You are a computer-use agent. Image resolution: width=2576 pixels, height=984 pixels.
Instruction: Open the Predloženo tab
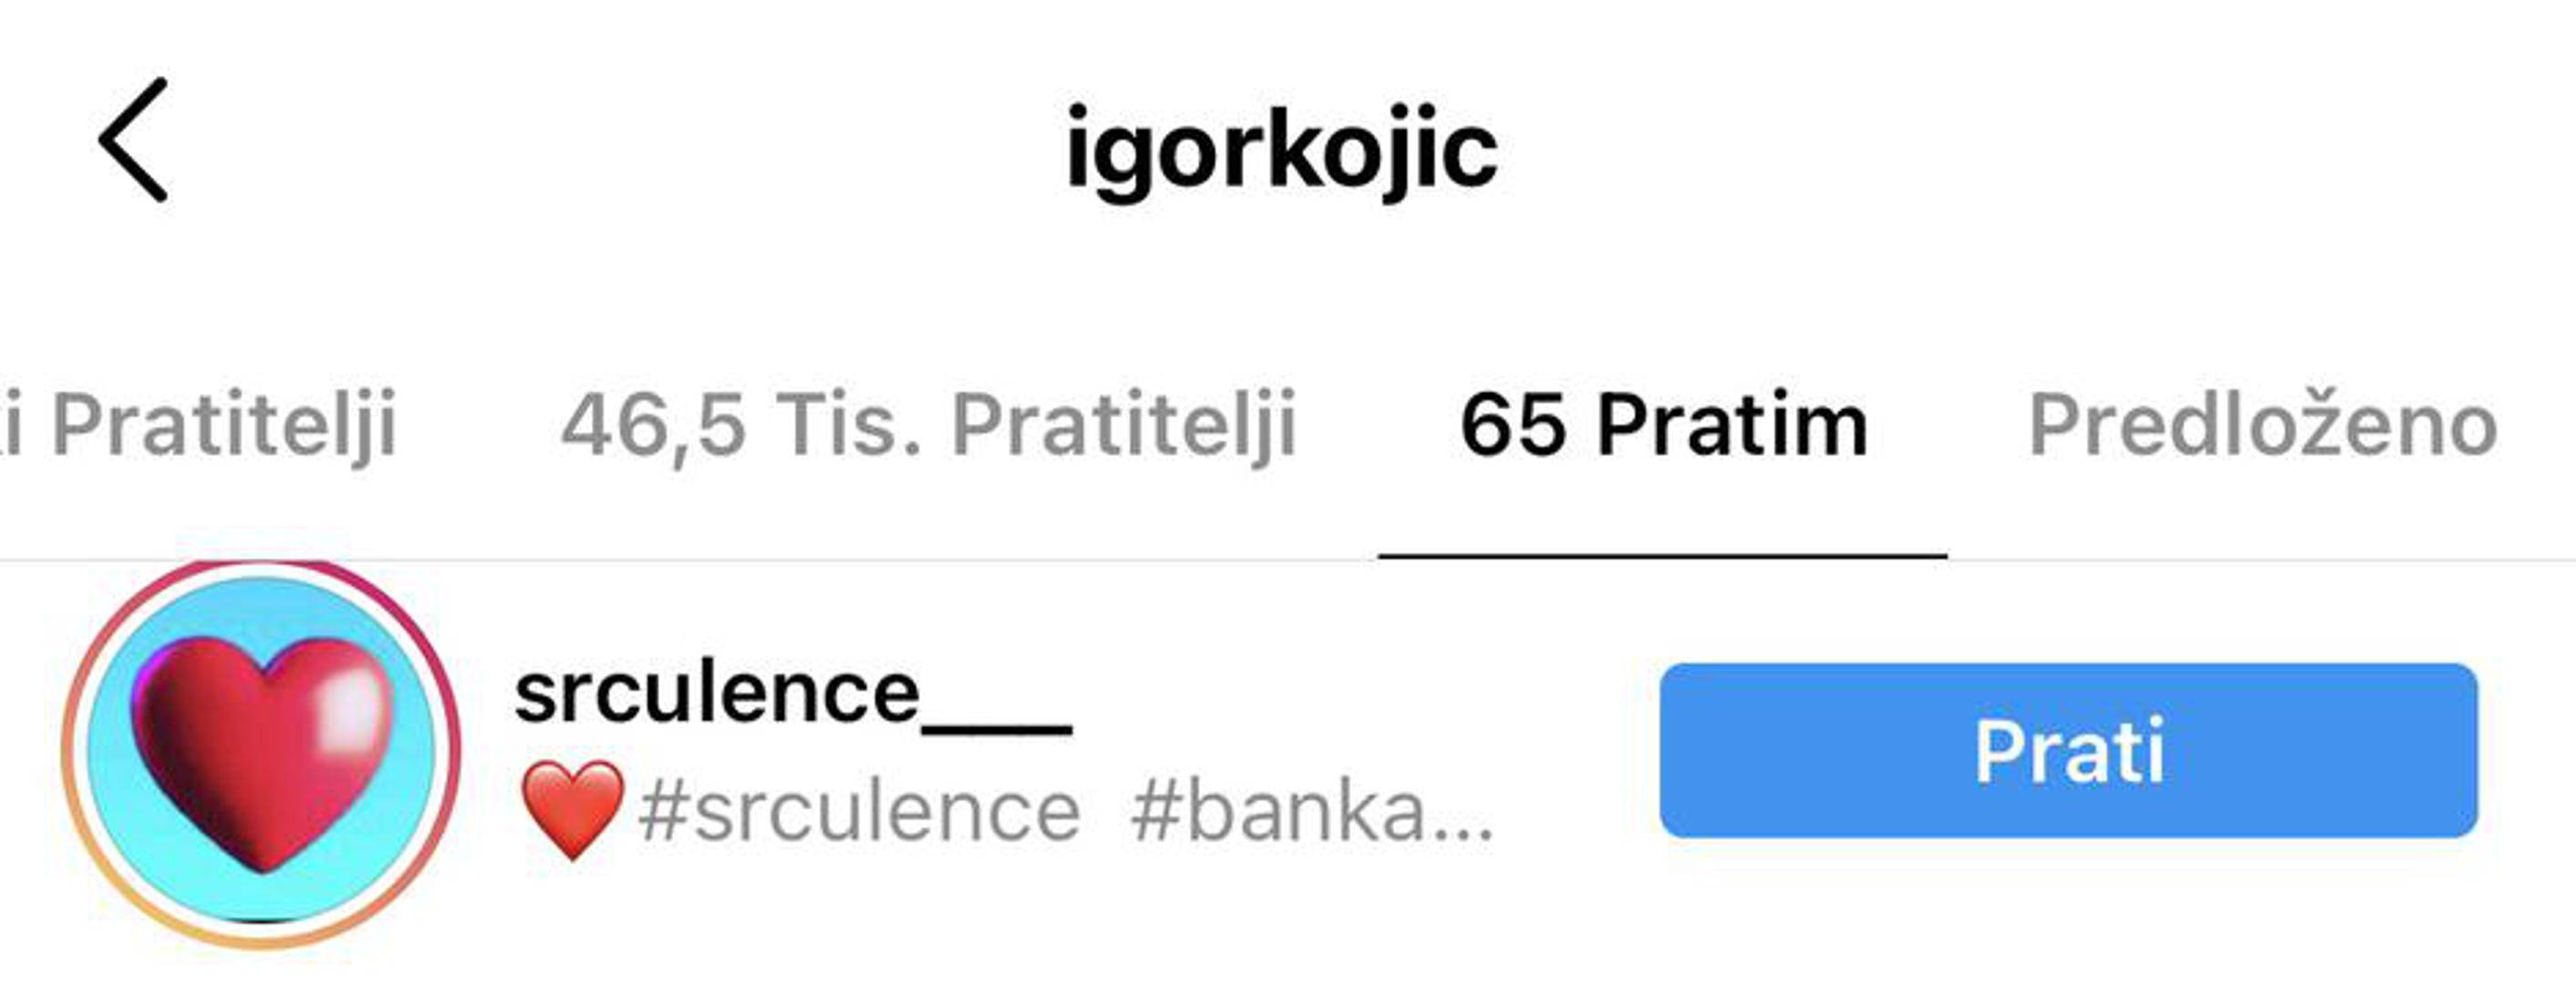click(x=2262, y=425)
